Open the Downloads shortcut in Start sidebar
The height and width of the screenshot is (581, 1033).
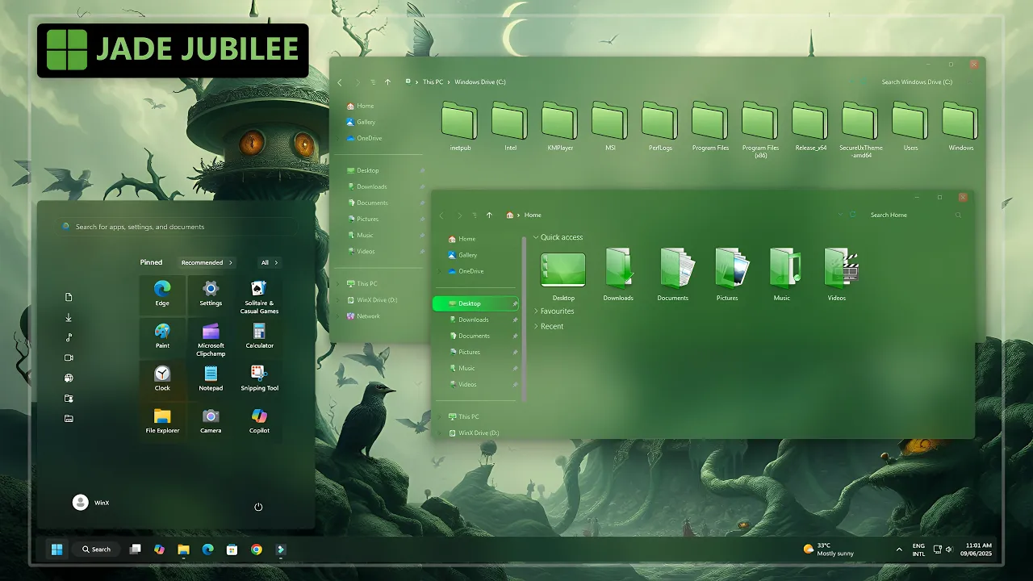pos(69,317)
